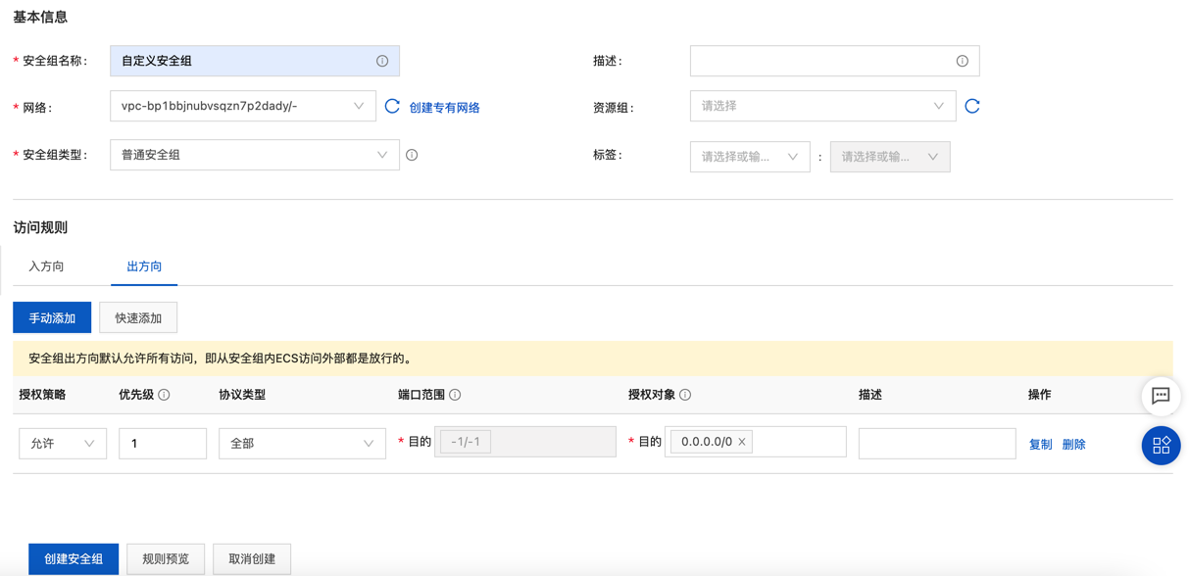Image resolution: width=1189 pixels, height=576 pixels.
Task: Click the info icon next to 安全组类型
Action: point(410,154)
